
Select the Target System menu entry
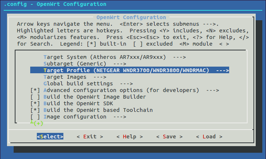[105, 57]
